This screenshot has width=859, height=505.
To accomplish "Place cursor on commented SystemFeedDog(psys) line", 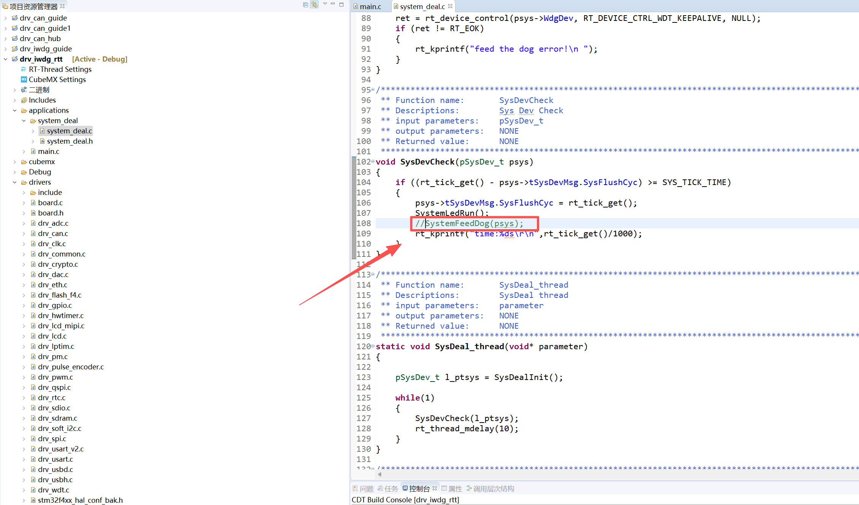I will pyautogui.click(x=469, y=223).
